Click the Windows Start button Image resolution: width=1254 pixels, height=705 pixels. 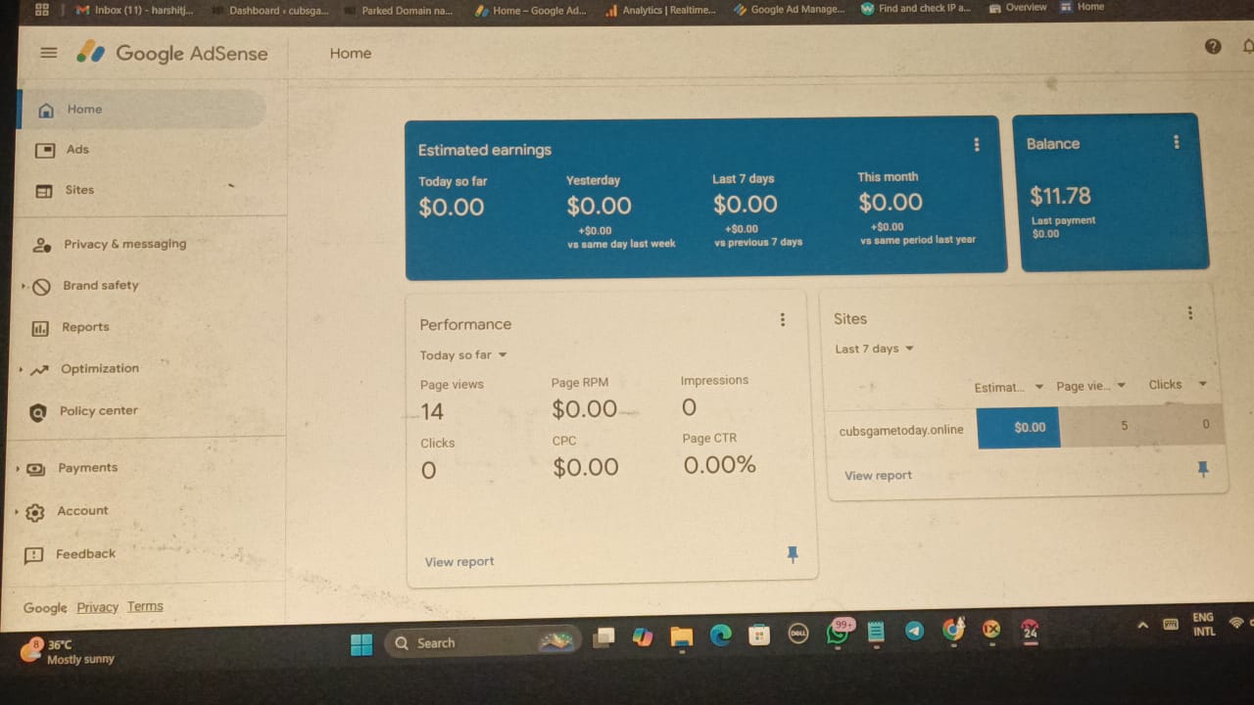click(x=362, y=643)
